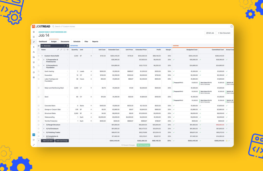Open the Overview view dropdown
This screenshot has width=263, height=171.
(x=53, y=46)
